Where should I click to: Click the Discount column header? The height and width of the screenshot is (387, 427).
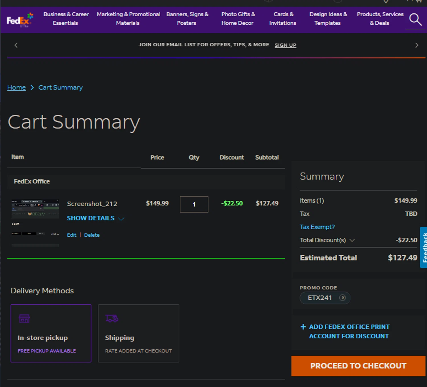point(232,157)
